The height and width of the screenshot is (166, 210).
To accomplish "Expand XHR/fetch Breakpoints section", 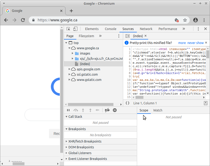I will click(66, 141).
